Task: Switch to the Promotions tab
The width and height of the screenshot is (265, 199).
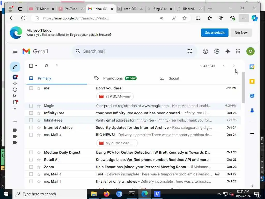Action: click(x=120, y=78)
